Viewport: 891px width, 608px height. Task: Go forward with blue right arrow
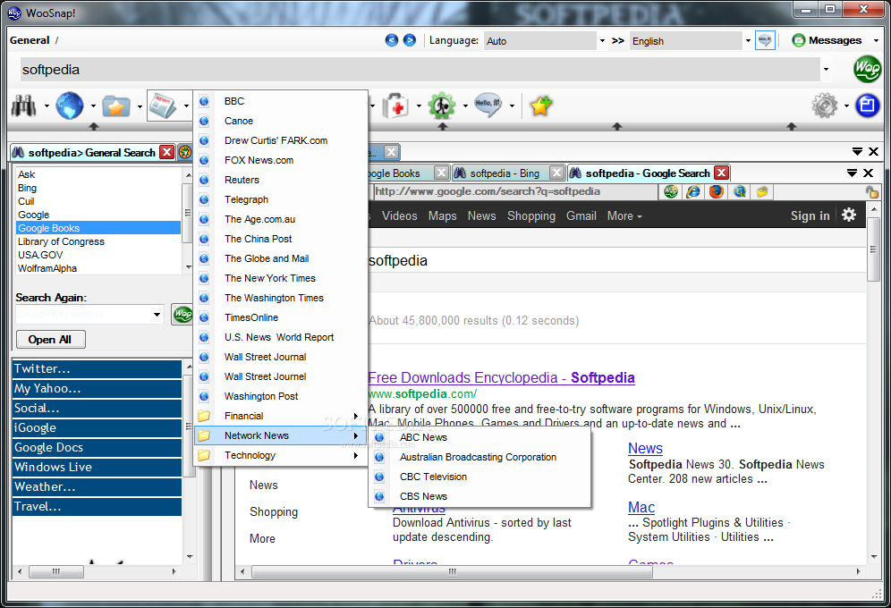tap(409, 40)
